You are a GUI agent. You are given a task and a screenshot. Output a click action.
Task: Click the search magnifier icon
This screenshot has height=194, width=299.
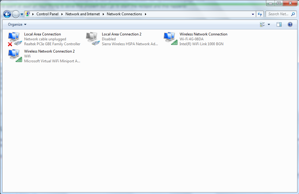293,14
